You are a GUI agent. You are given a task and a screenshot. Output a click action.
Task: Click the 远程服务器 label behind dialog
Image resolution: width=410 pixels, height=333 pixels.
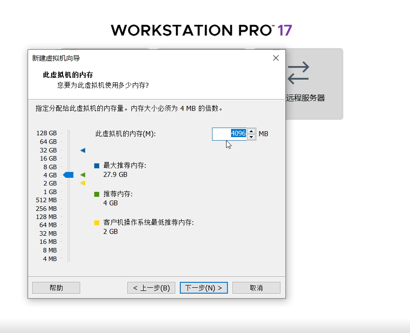pyautogui.click(x=305, y=98)
